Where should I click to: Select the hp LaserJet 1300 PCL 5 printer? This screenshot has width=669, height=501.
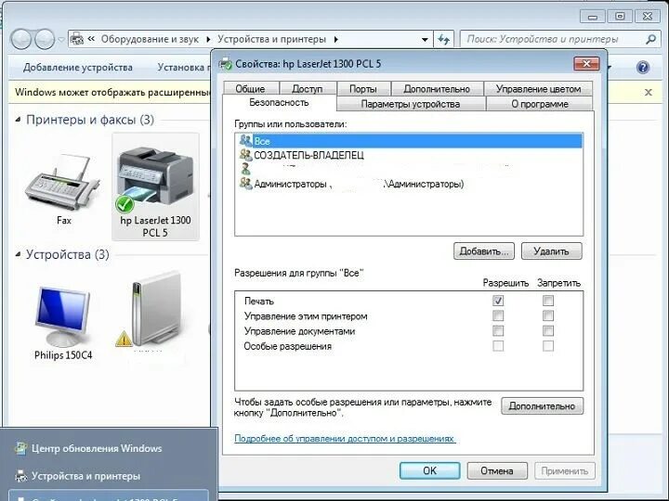click(x=155, y=186)
